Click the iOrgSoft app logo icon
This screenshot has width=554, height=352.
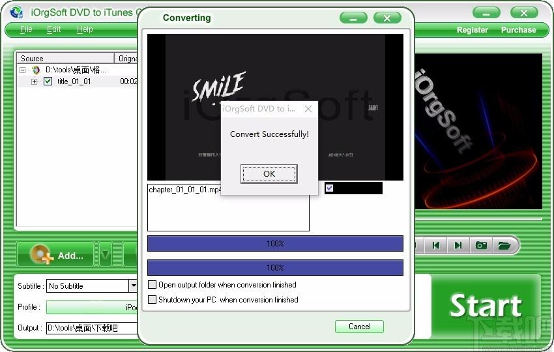[16, 13]
